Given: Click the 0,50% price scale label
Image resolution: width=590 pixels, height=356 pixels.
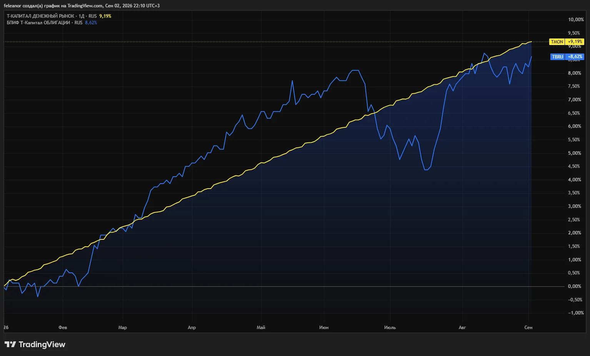Looking at the screenshot, I should 574,273.
